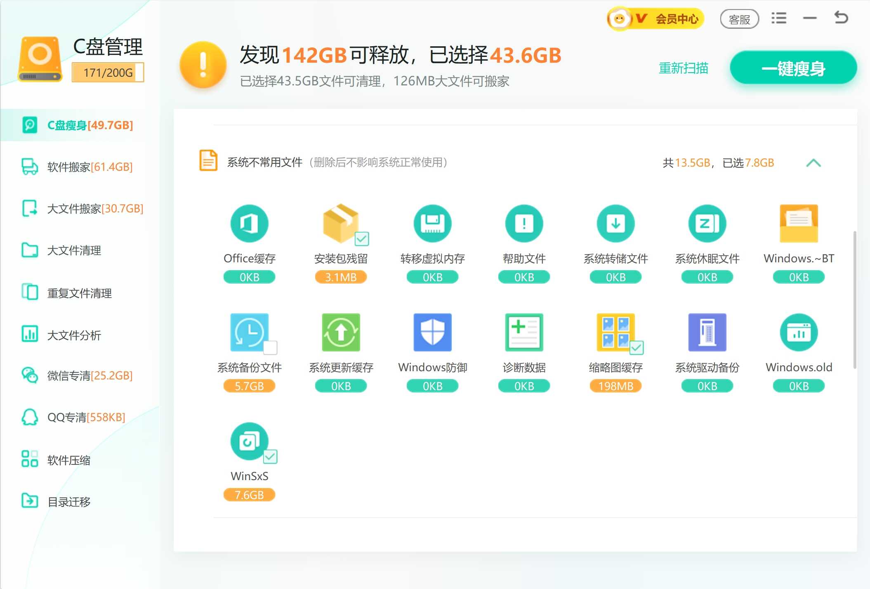Screen dimensions: 870x589
Task: Click the vertical scrollbar on the right
Action: coord(854,300)
